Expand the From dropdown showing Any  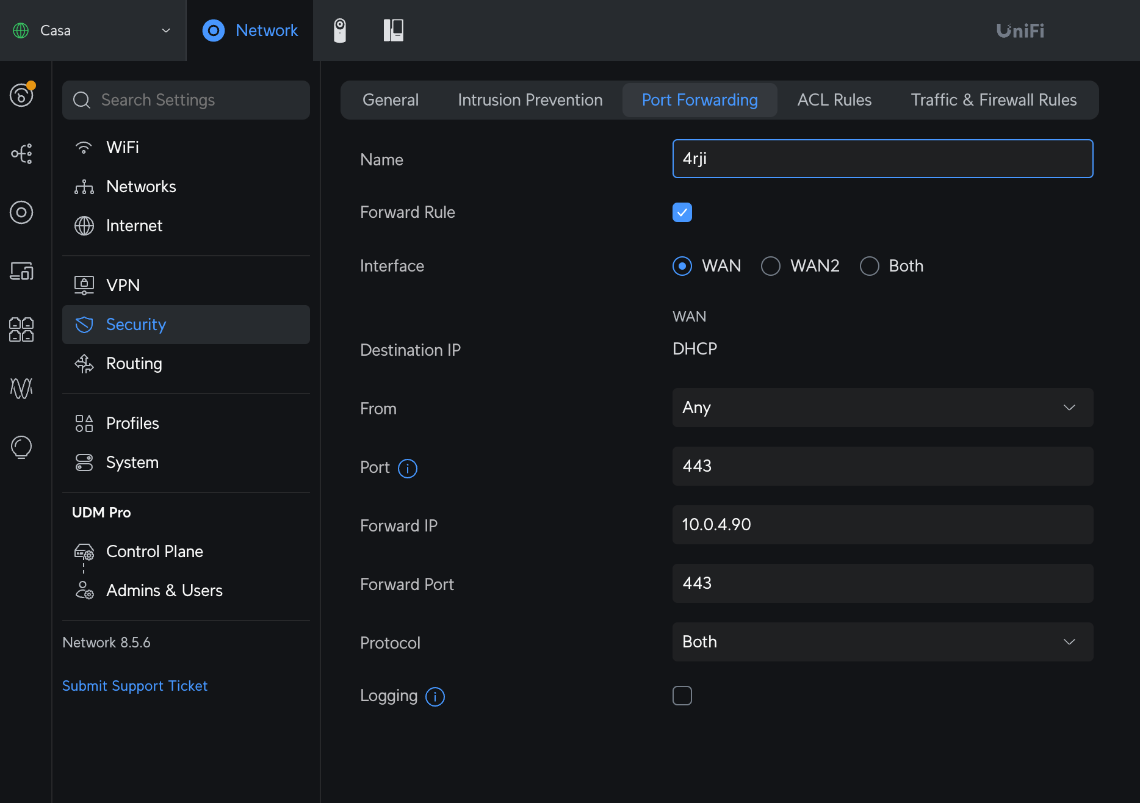pos(882,408)
